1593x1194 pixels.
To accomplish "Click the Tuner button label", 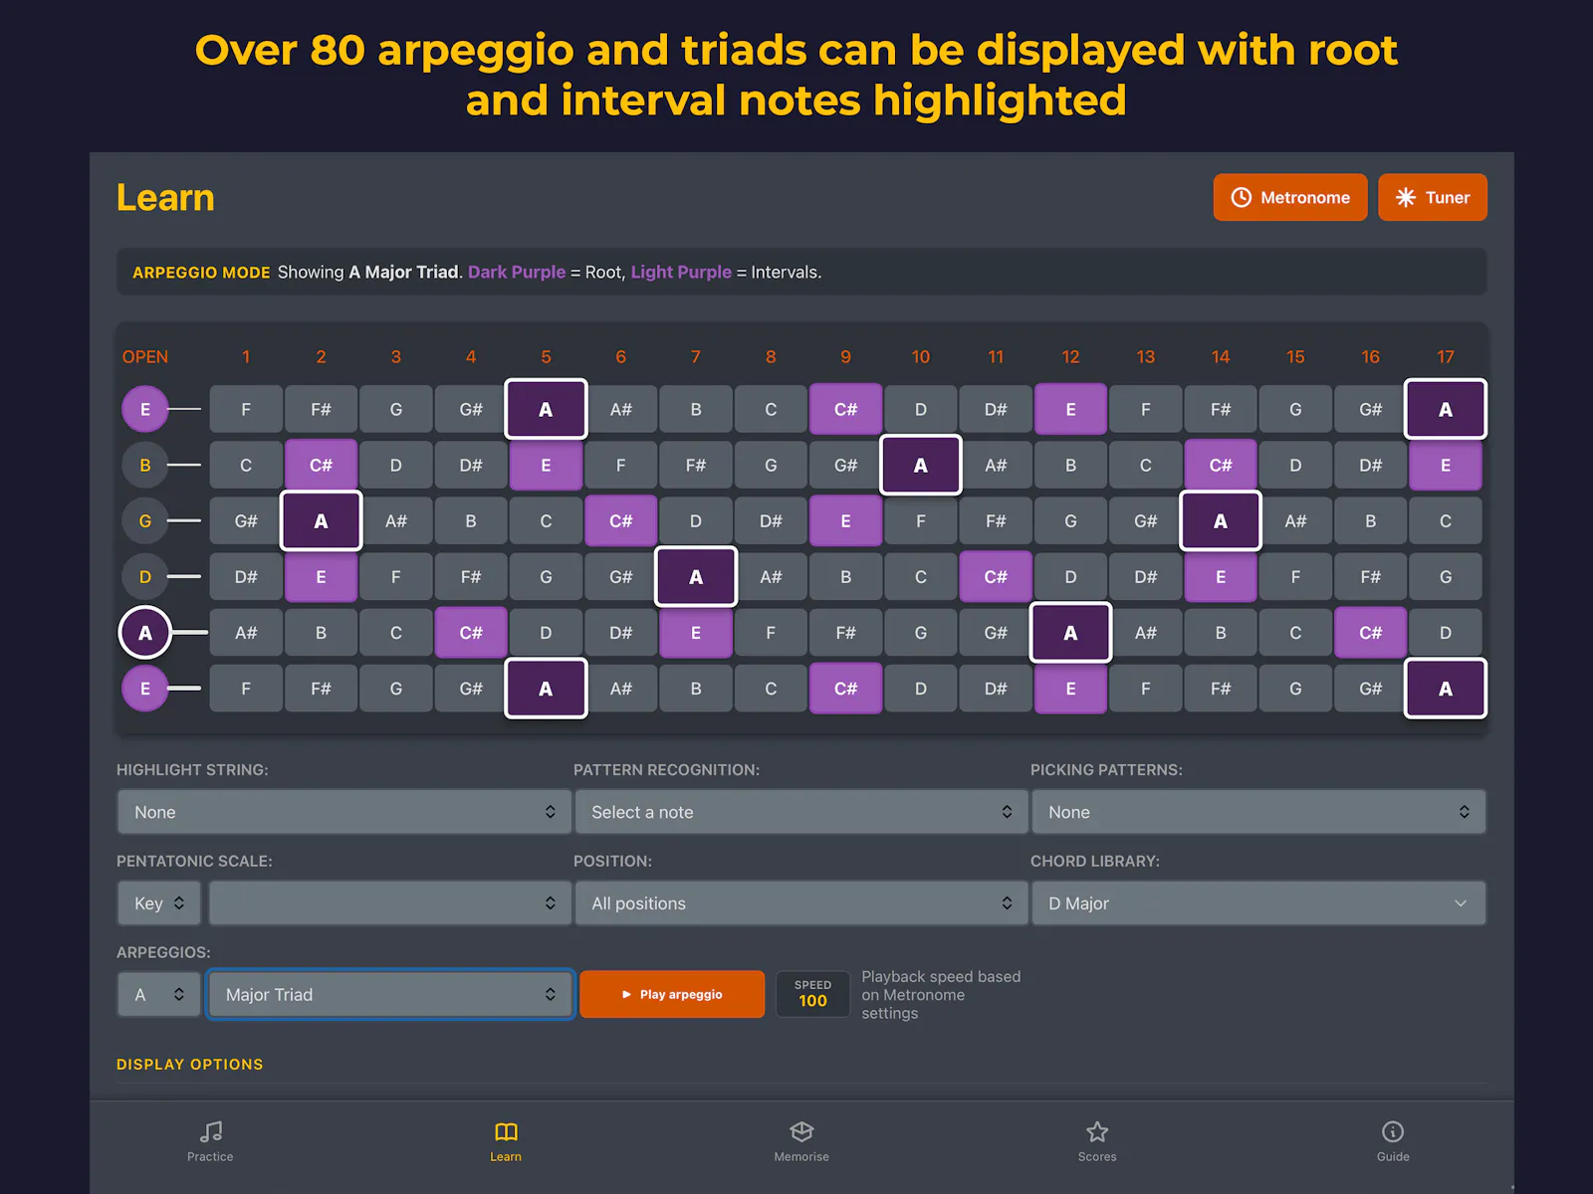I will pyautogui.click(x=1448, y=197).
